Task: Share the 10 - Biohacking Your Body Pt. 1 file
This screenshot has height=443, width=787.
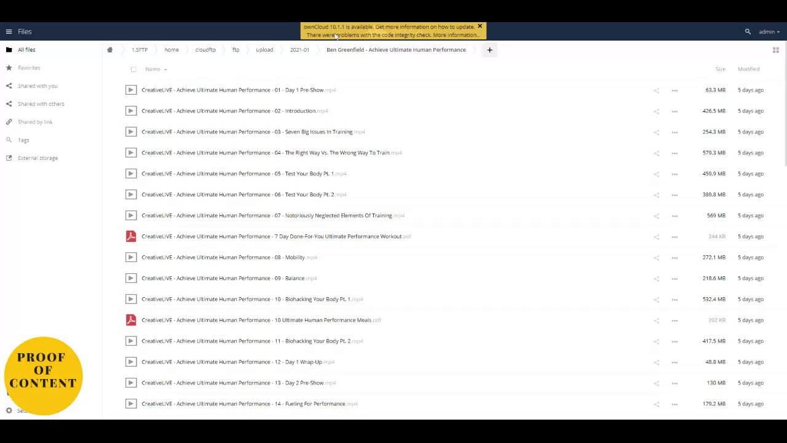Action: point(656,299)
